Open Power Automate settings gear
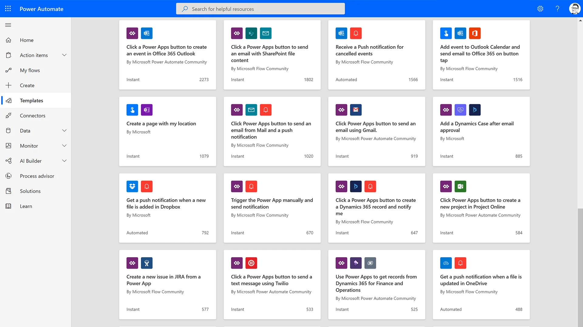Viewport: 583px width, 327px height. (x=540, y=8)
